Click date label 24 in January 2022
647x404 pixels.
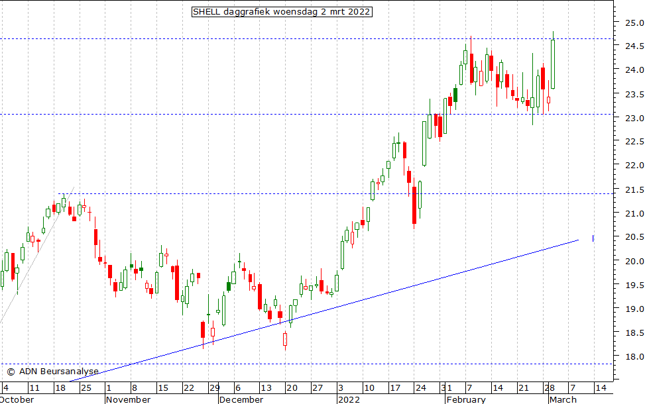click(x=421, y=388)
